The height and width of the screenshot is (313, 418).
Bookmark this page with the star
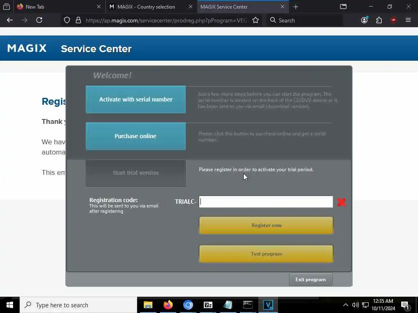256,20
